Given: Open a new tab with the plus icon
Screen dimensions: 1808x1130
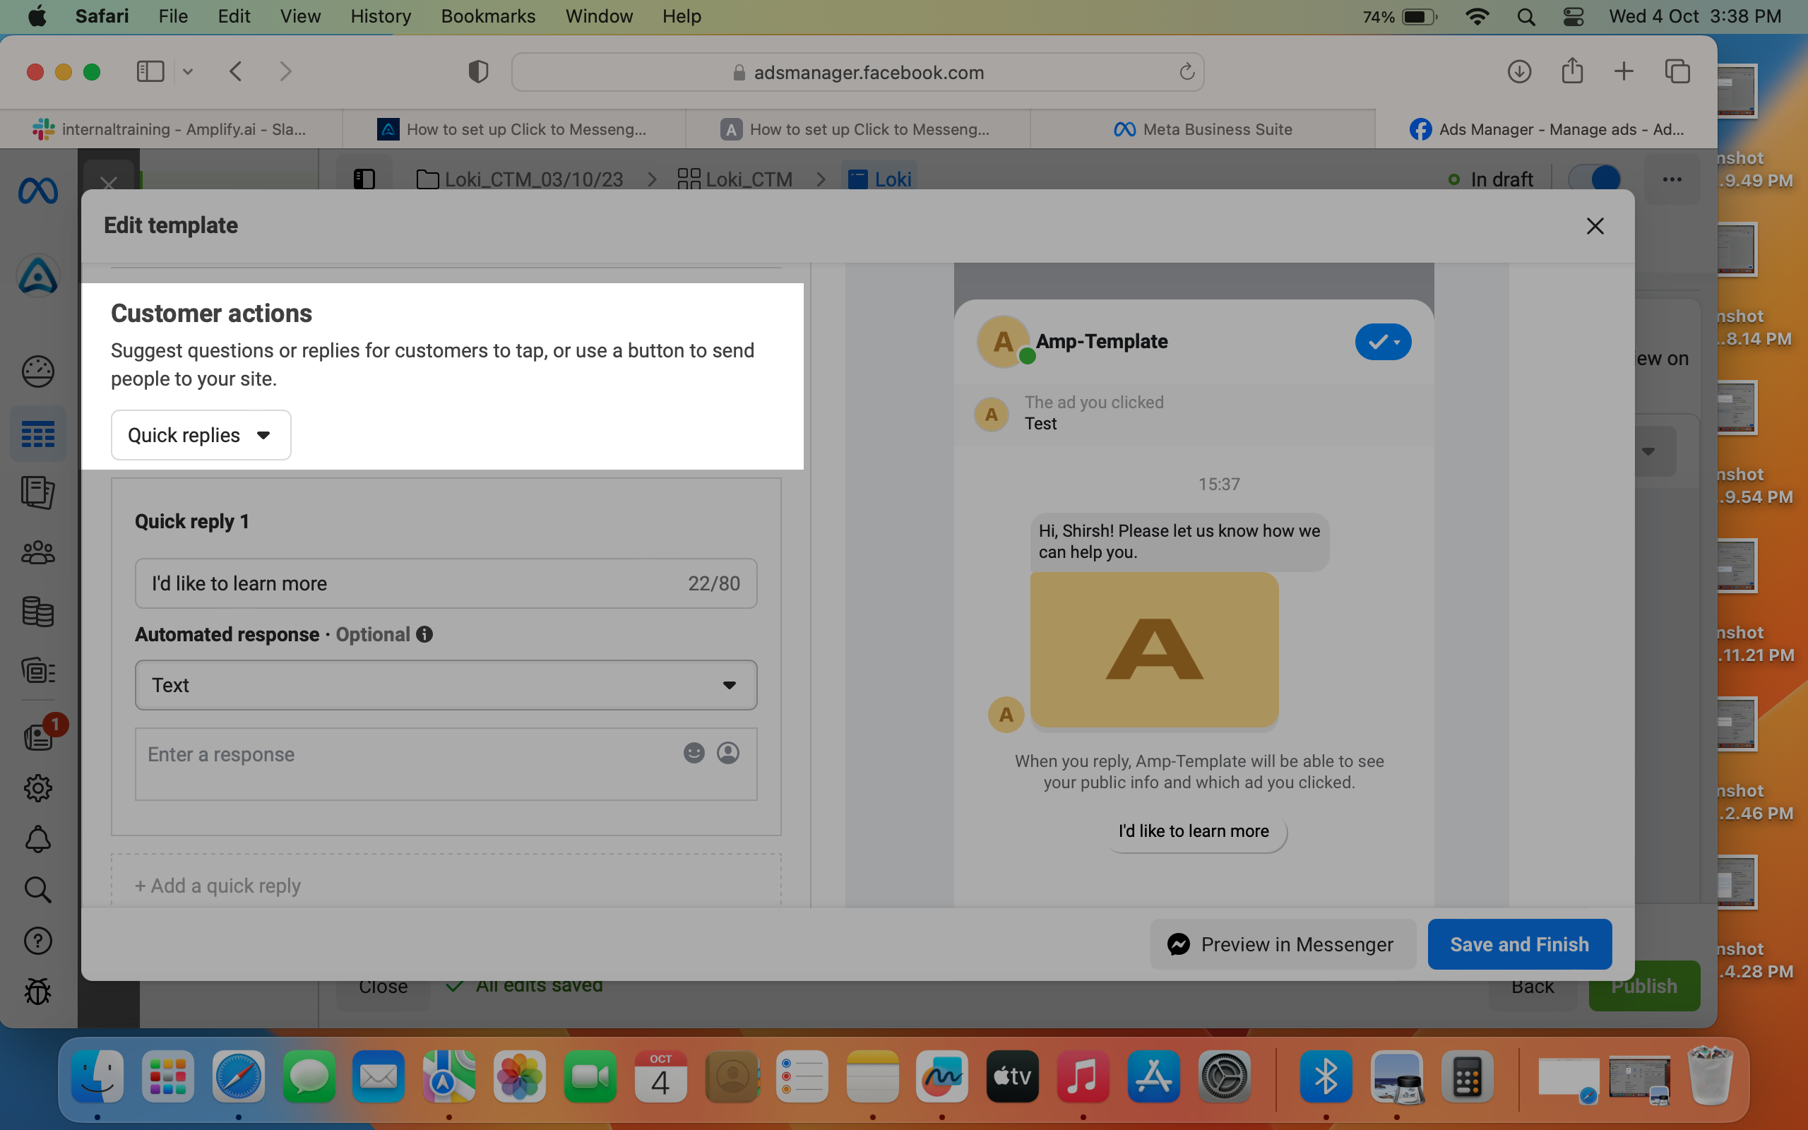Looking at the screenshot, I should click(x=1624, y=72).
